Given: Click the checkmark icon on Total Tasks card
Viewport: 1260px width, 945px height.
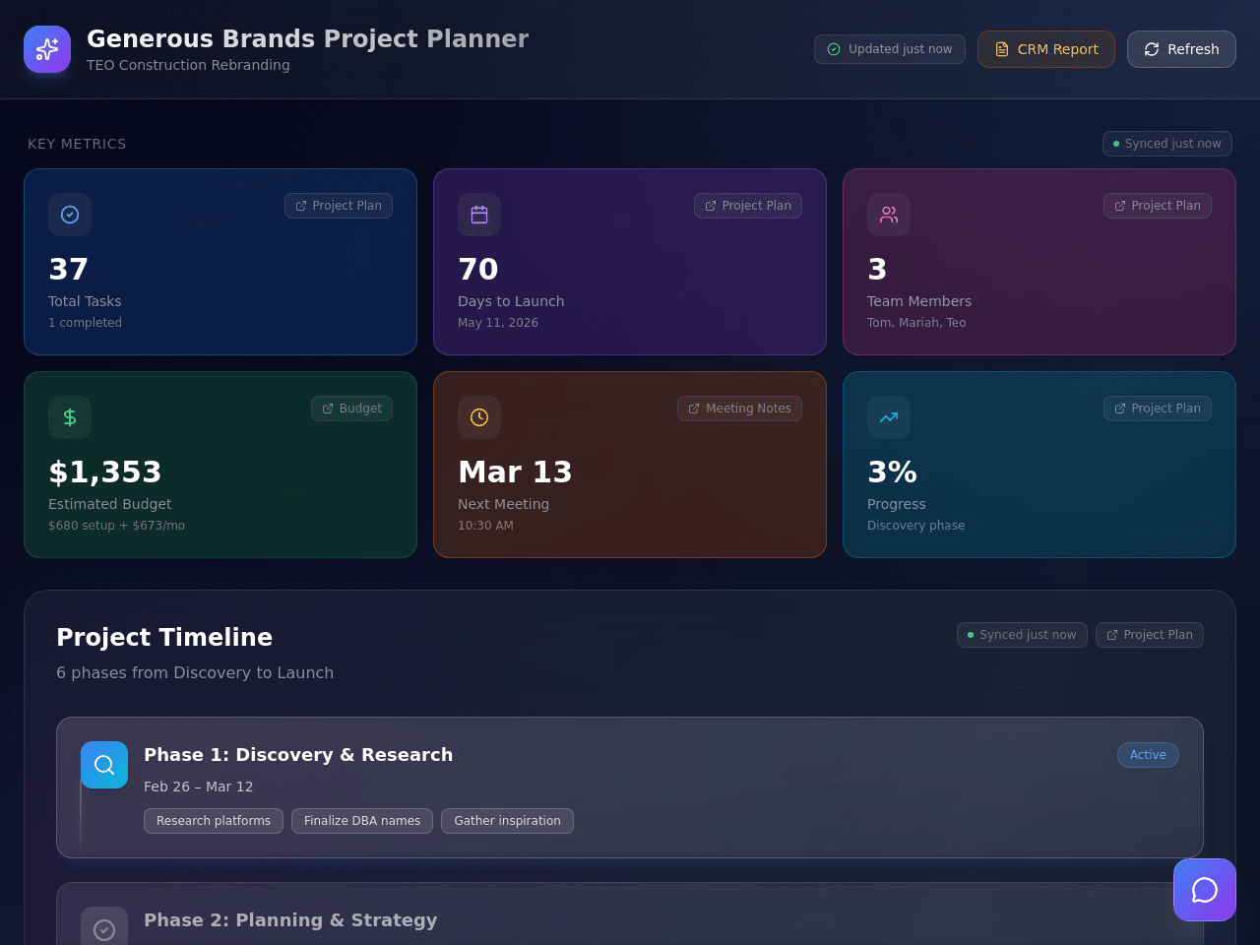Looking at the screenshot, I should click(70, 215).
